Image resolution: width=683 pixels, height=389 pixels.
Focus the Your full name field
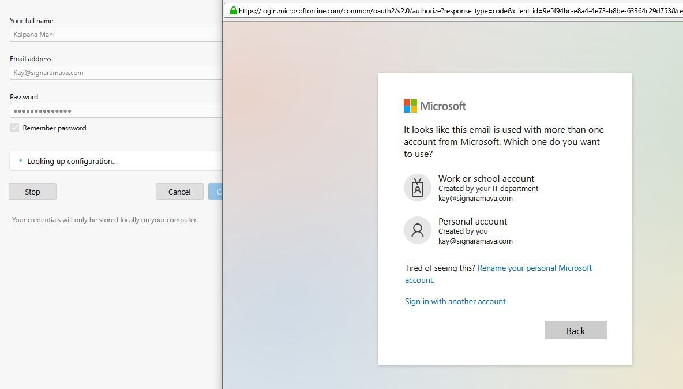(x=115, y=35)
